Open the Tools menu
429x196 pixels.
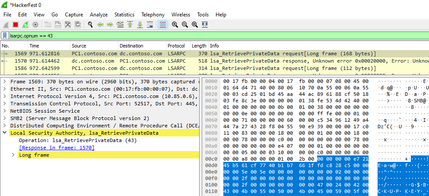(x=203, y=15)
